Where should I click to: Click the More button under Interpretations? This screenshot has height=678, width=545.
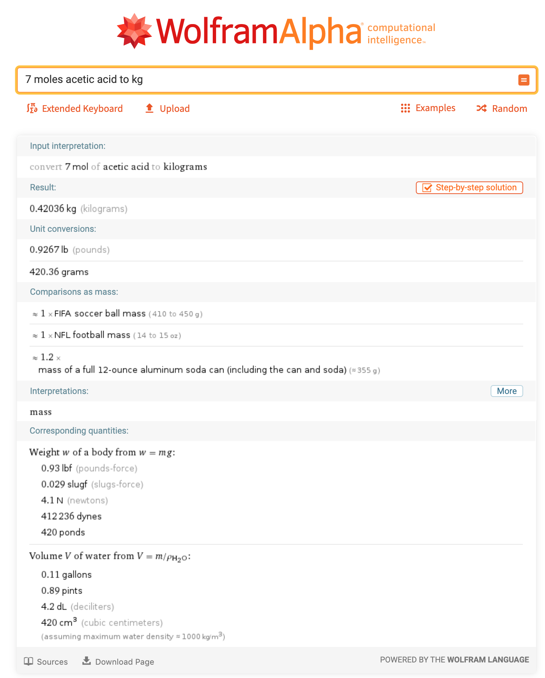(507, 391)
